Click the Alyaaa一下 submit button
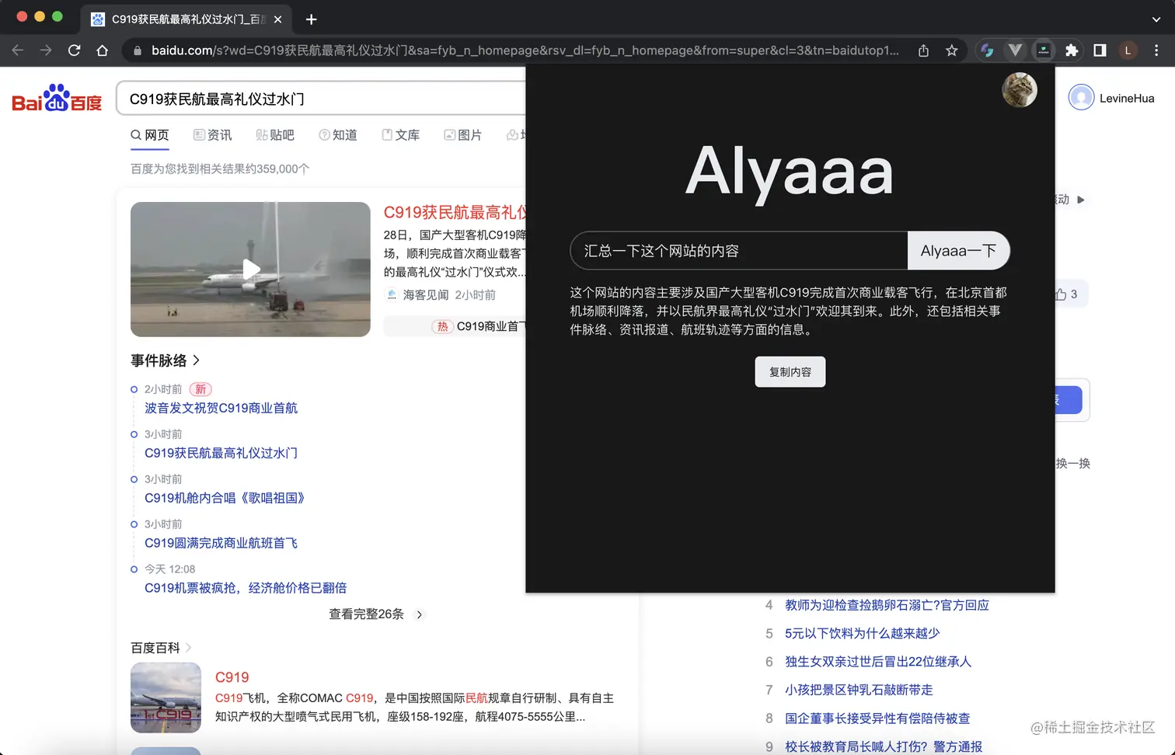This screenshot has width=1175, height=755. tap(958, 251)
